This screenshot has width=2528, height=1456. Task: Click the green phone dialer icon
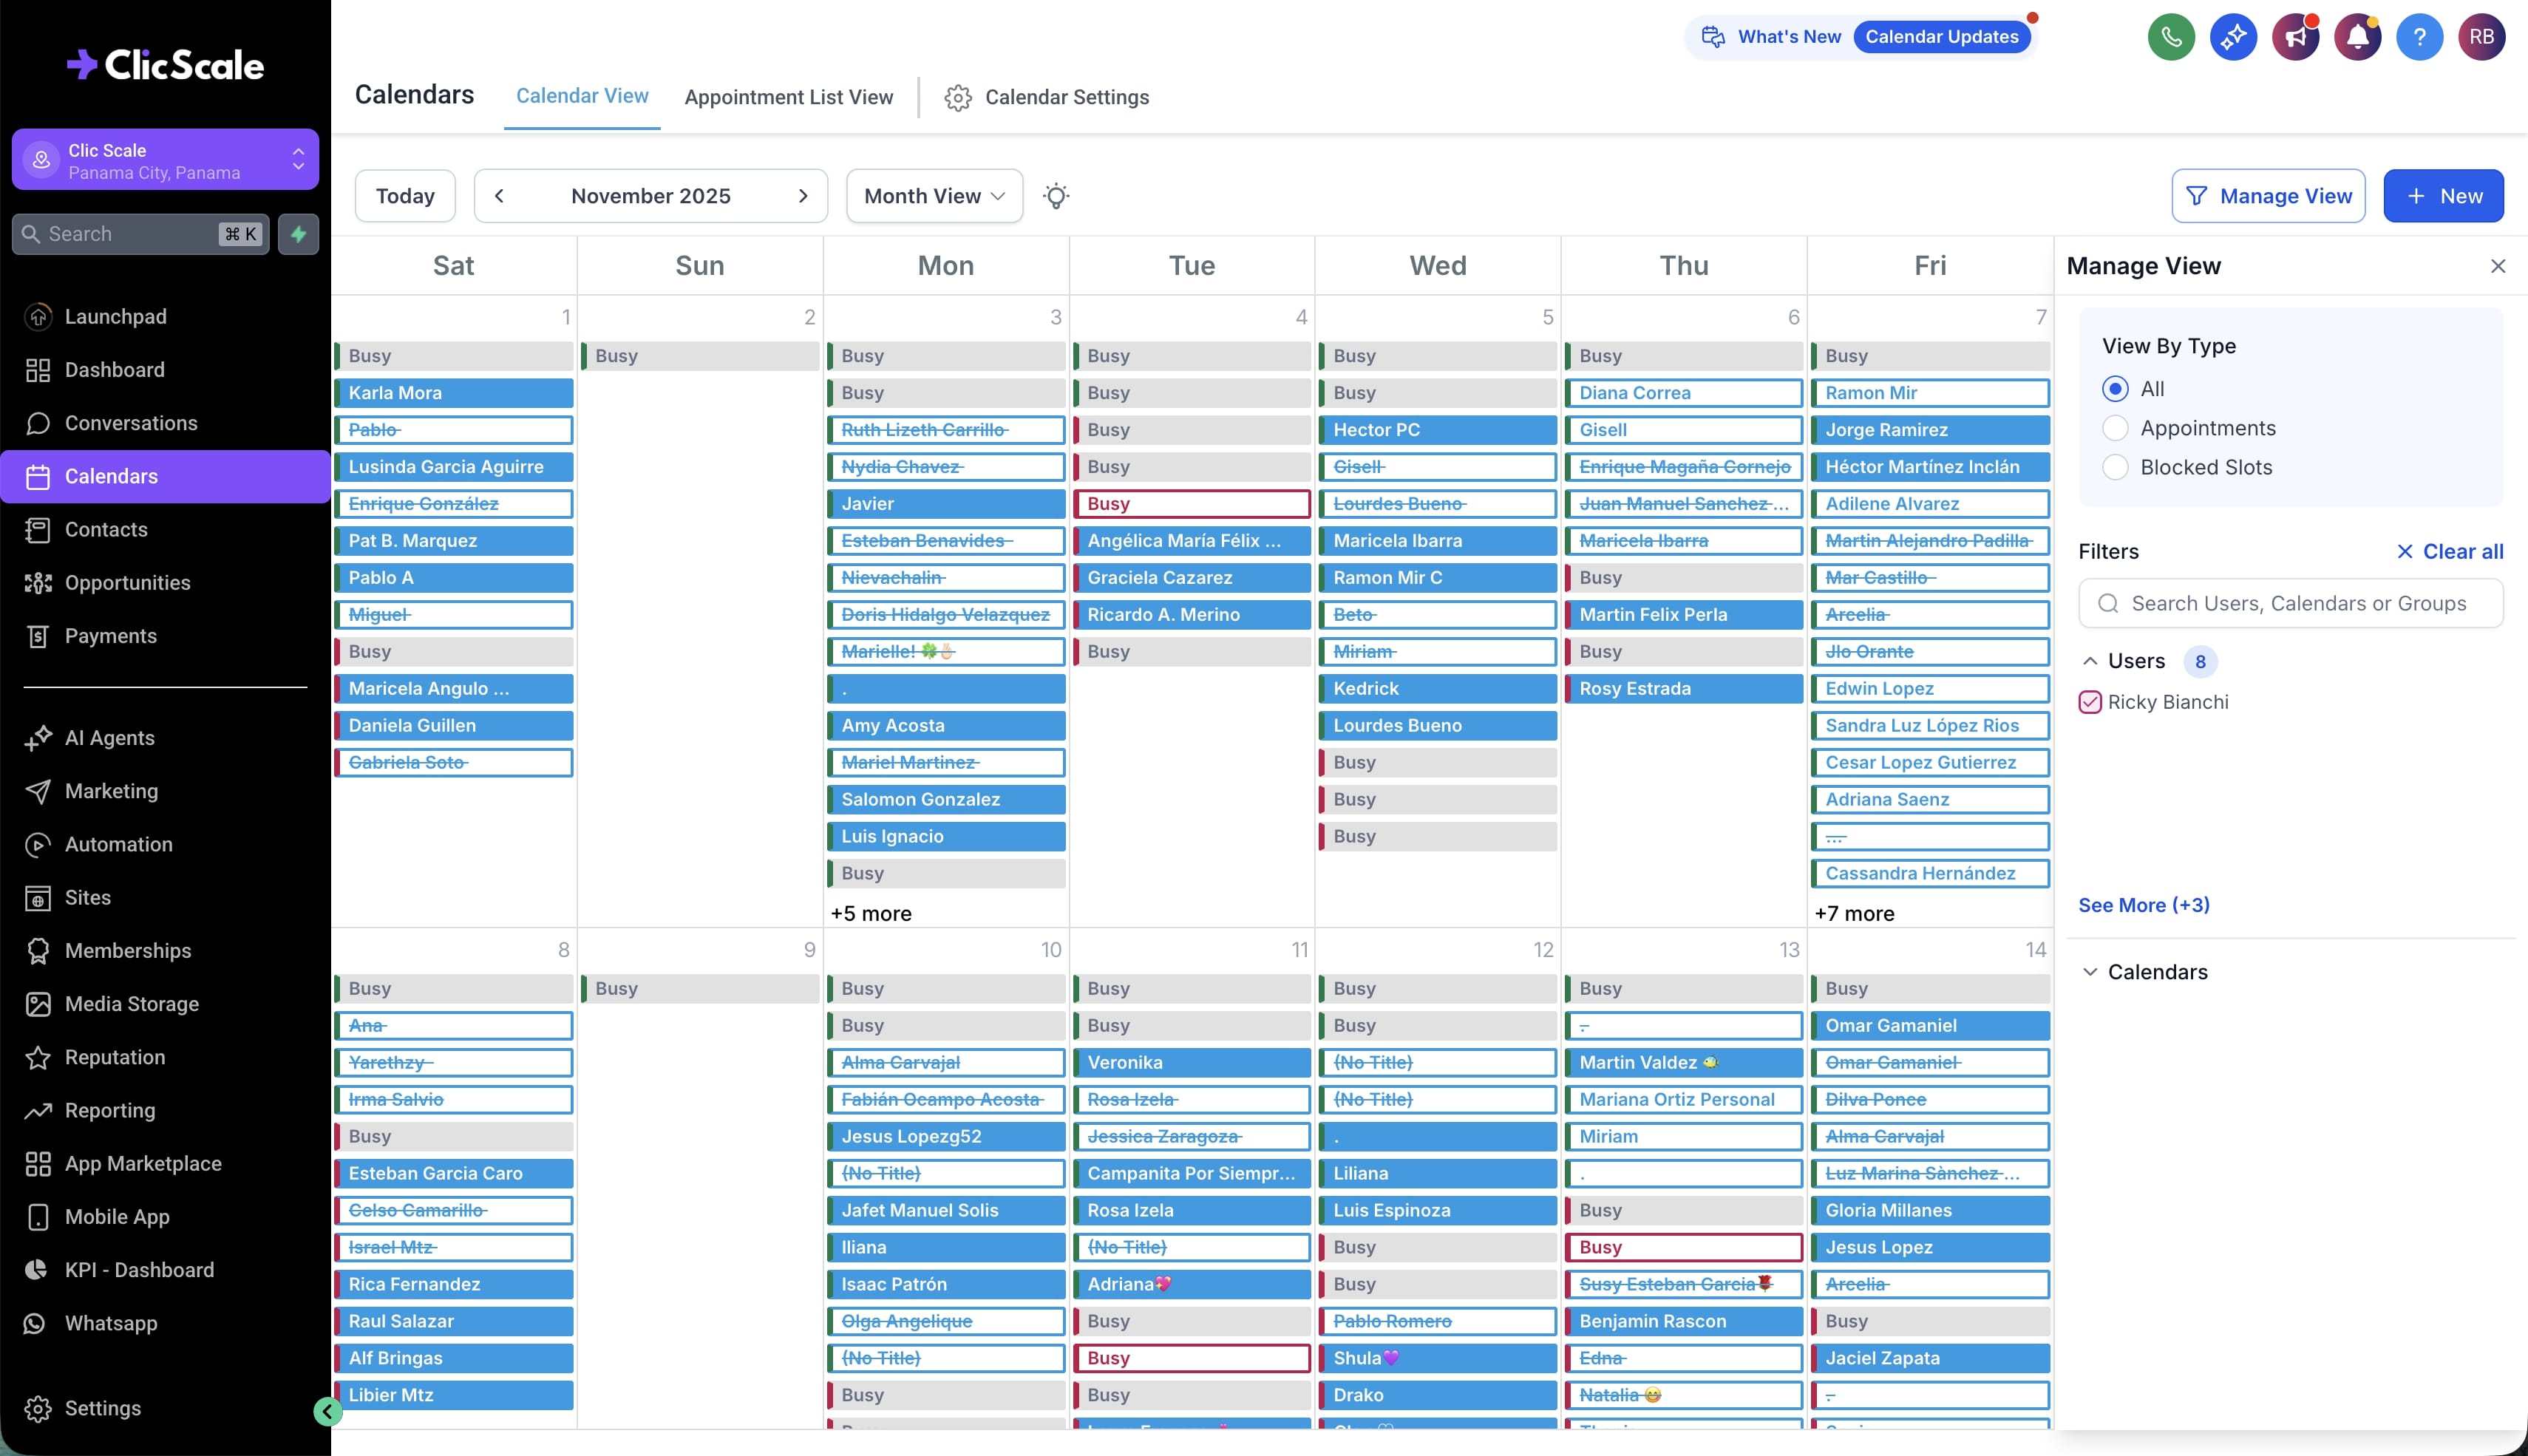pos(2171,37)
